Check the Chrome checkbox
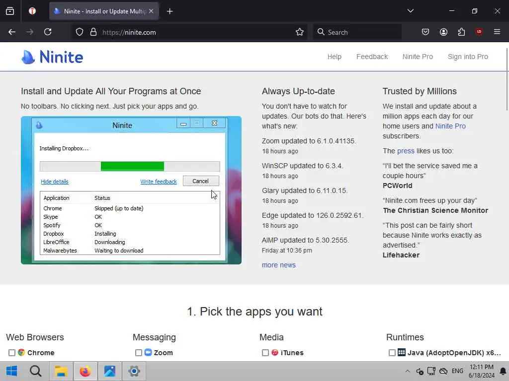This screenshot has height=381, width=509. [12, 353]
